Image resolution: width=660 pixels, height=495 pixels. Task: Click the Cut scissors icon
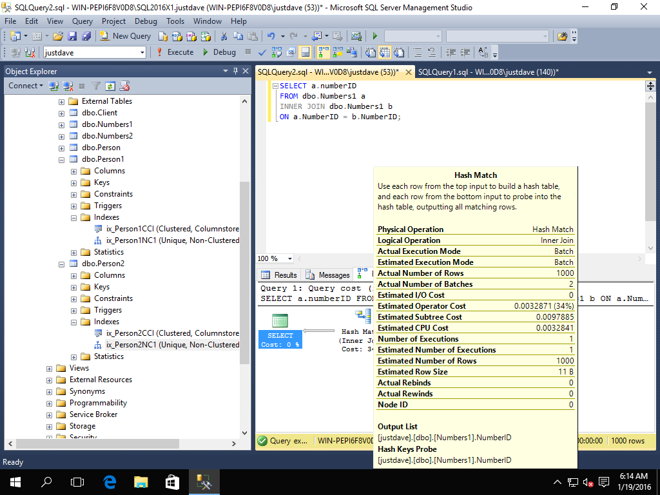[x=224, y=36]
